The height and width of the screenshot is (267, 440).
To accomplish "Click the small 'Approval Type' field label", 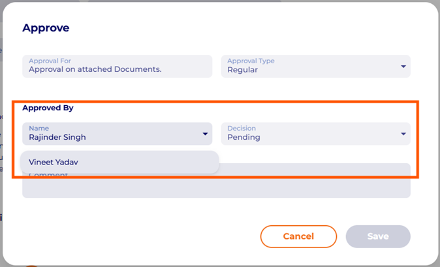I will (251, 61).
